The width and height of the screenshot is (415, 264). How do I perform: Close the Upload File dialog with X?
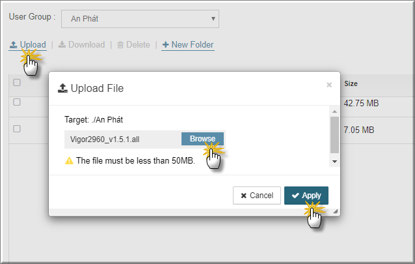coord(329,85)
